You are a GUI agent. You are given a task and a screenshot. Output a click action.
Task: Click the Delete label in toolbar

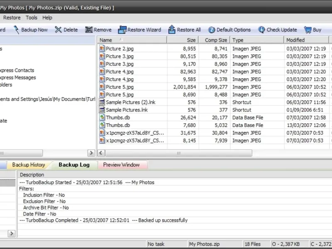(71, 30)
